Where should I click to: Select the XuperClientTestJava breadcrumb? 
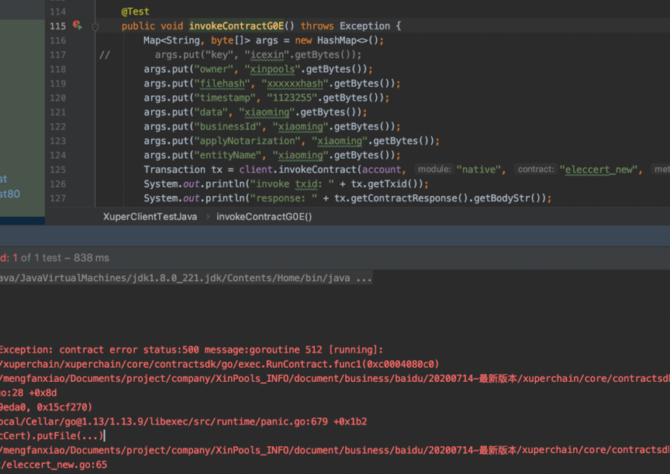tap(150, 216)
